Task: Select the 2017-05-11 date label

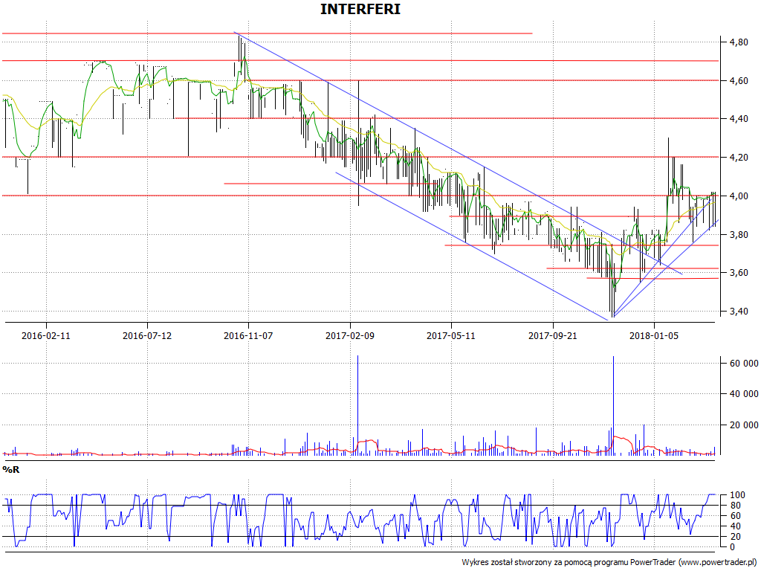Action: (451, 335)
